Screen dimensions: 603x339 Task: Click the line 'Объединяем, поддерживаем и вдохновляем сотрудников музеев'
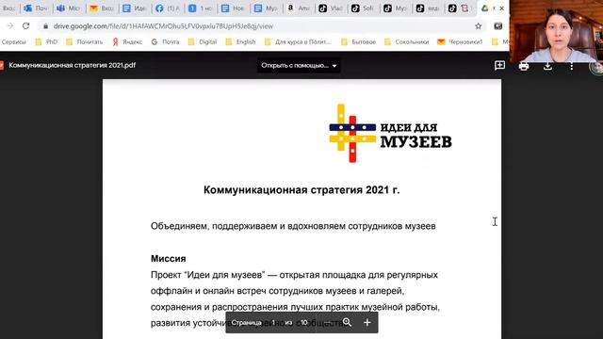point(293,226)
